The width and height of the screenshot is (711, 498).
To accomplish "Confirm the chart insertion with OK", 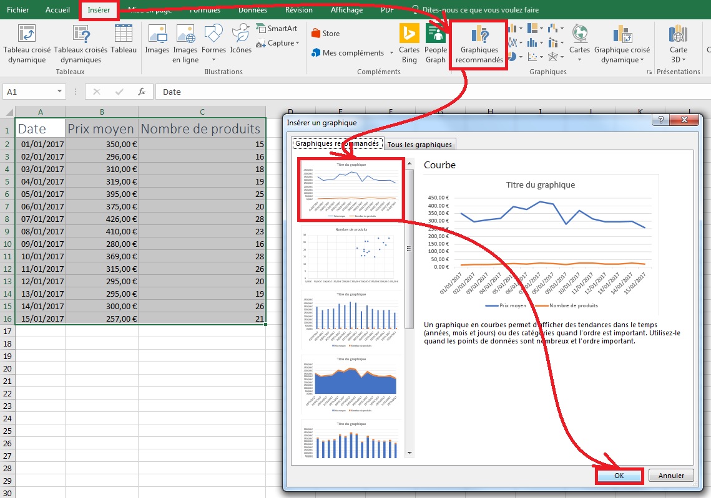I will pyautogui.click(x=619, y=475).
